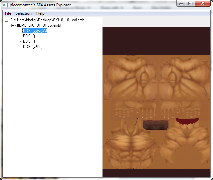Open the File menu
Image resolution: width=213 pixels, height=180 pixels.
pyautogui.click(x=8, y=13)
